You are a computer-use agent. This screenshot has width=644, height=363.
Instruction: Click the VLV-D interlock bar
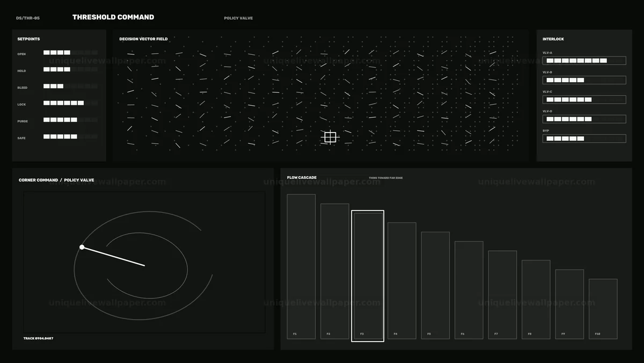(x=584, y=119)
